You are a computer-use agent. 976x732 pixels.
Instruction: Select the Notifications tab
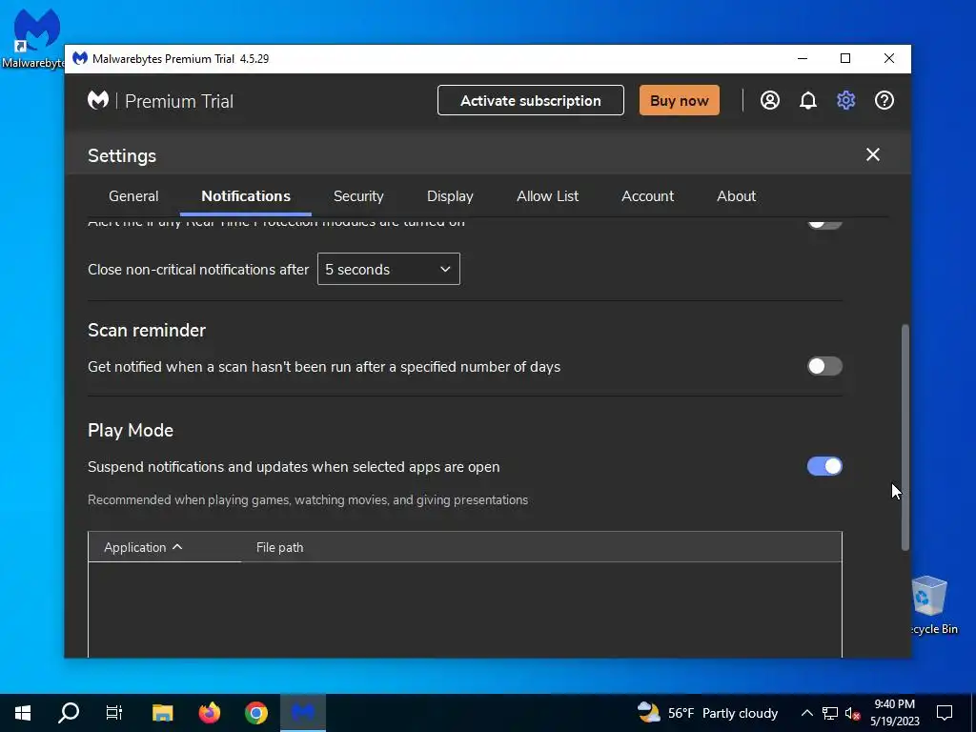coord(246,196)
